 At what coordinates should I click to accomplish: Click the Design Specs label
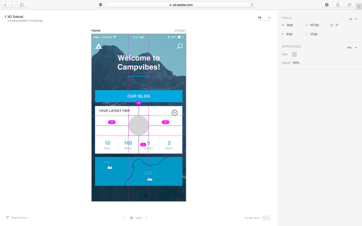pyautogui.click(x=253, y=218)
